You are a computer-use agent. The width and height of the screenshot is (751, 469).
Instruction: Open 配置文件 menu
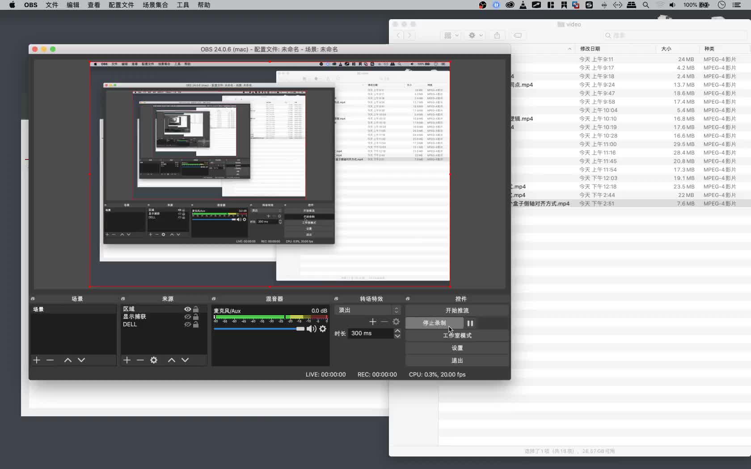[x=122, y=5]
